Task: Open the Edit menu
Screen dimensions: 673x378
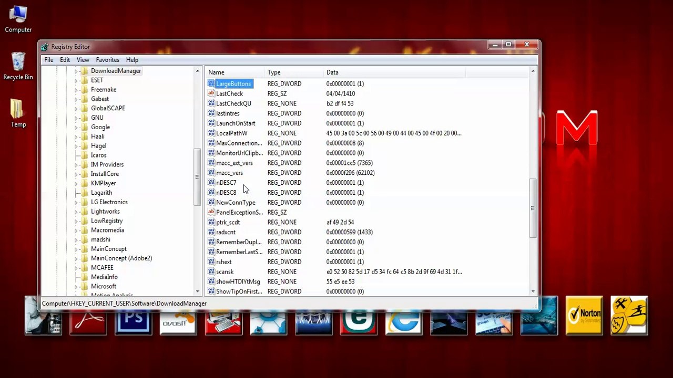Action: (x=65, y=60)
